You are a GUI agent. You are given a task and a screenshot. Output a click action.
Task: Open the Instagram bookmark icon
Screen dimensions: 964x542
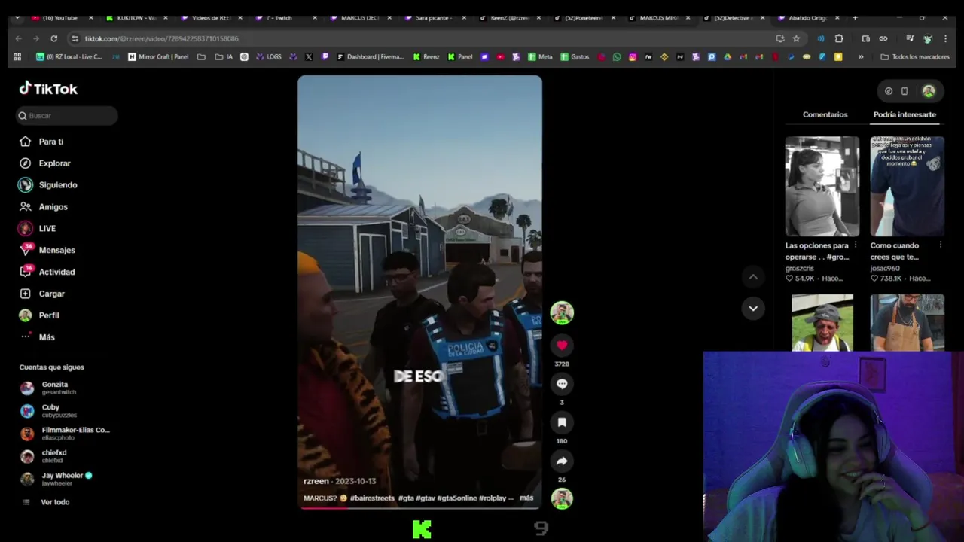(x=633, y=56)
